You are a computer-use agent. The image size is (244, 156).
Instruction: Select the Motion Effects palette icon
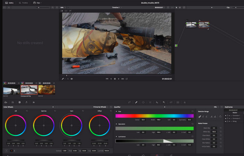[x=34, y=102]
